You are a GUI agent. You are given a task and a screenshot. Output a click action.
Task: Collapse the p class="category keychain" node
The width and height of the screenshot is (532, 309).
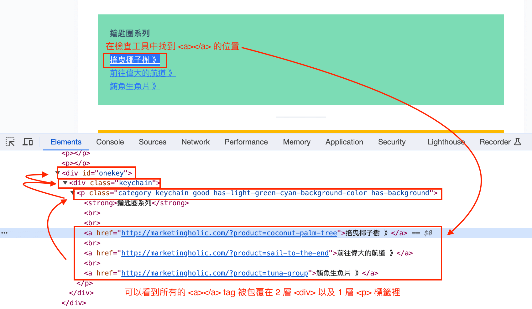72,193
